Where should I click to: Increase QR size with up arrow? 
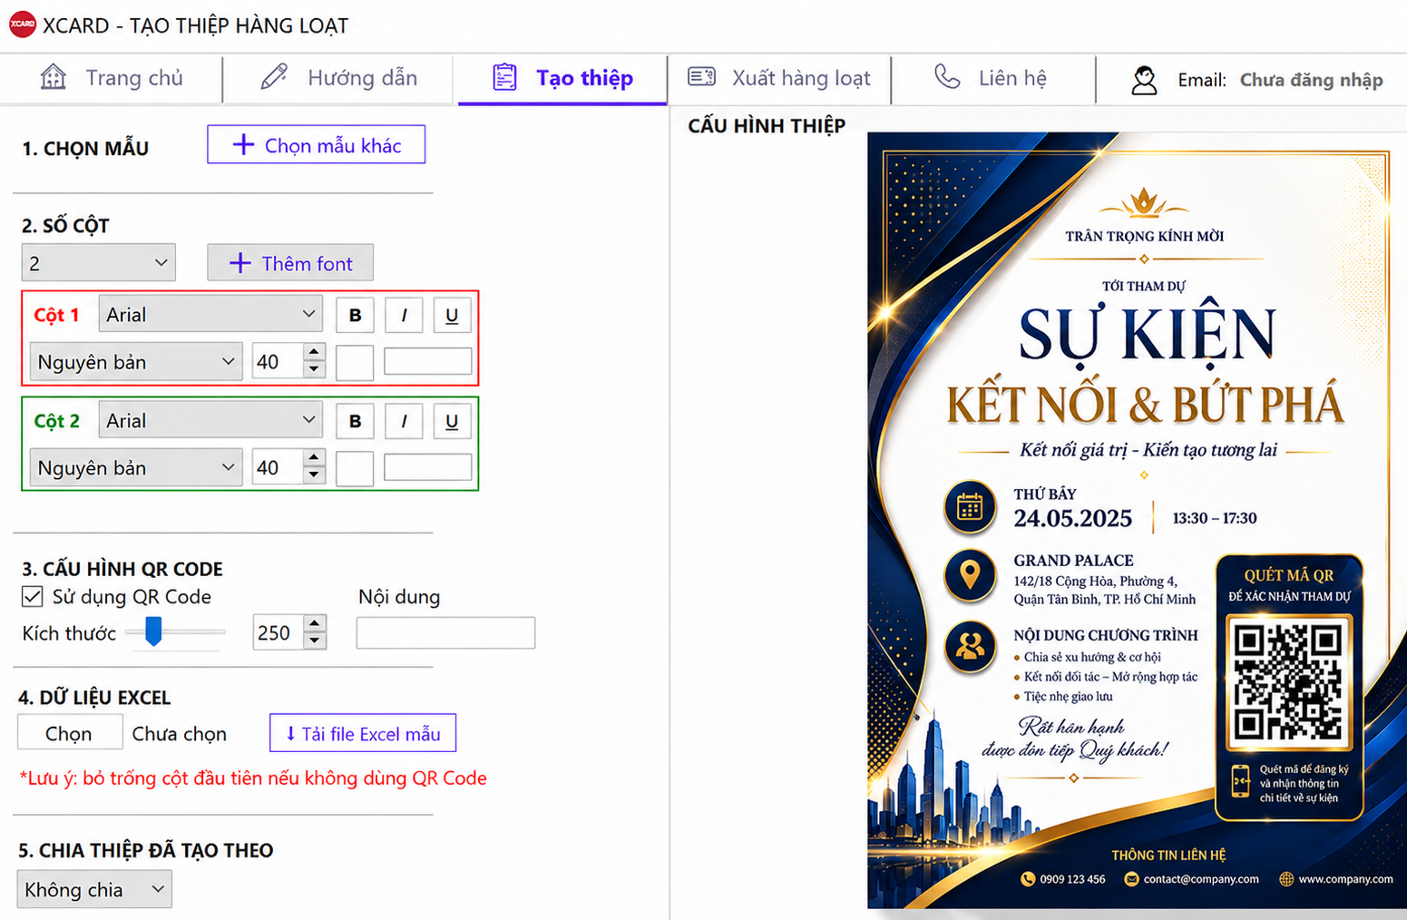(x=315, y=623)
